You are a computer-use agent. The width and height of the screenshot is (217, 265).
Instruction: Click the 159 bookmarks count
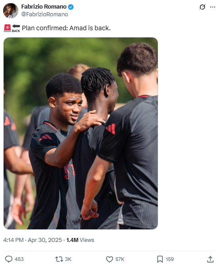(170, 259)
